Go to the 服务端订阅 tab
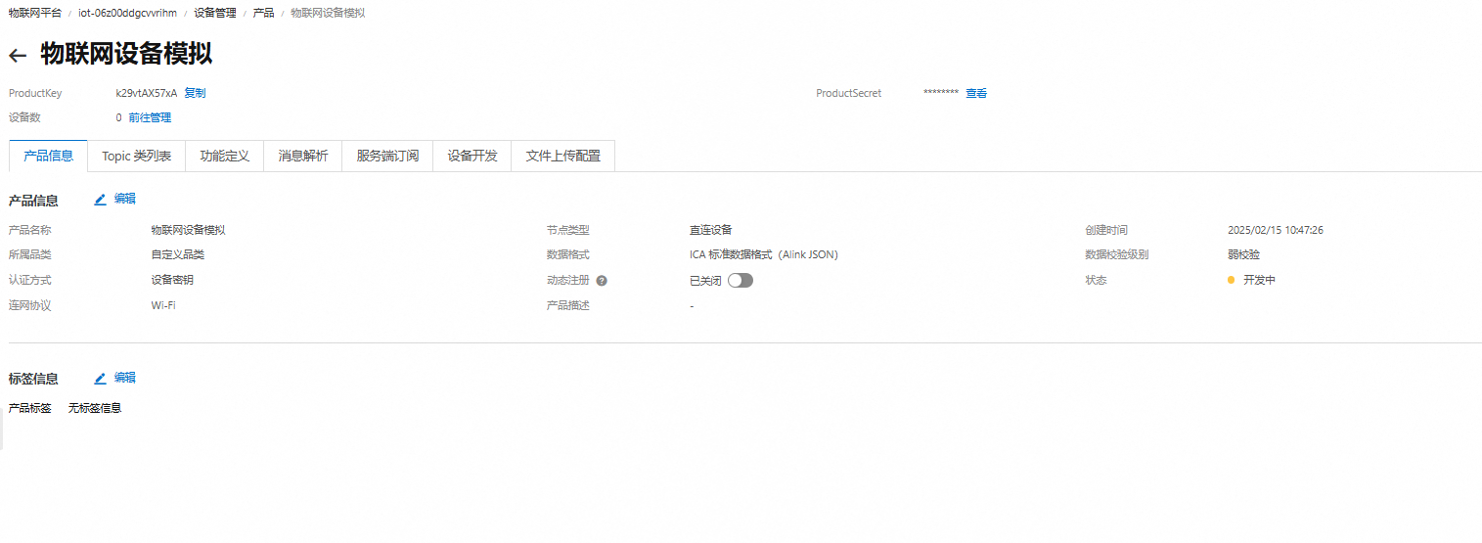The width and height of the screenshot is (1482, 543). (x=387, y=157)
